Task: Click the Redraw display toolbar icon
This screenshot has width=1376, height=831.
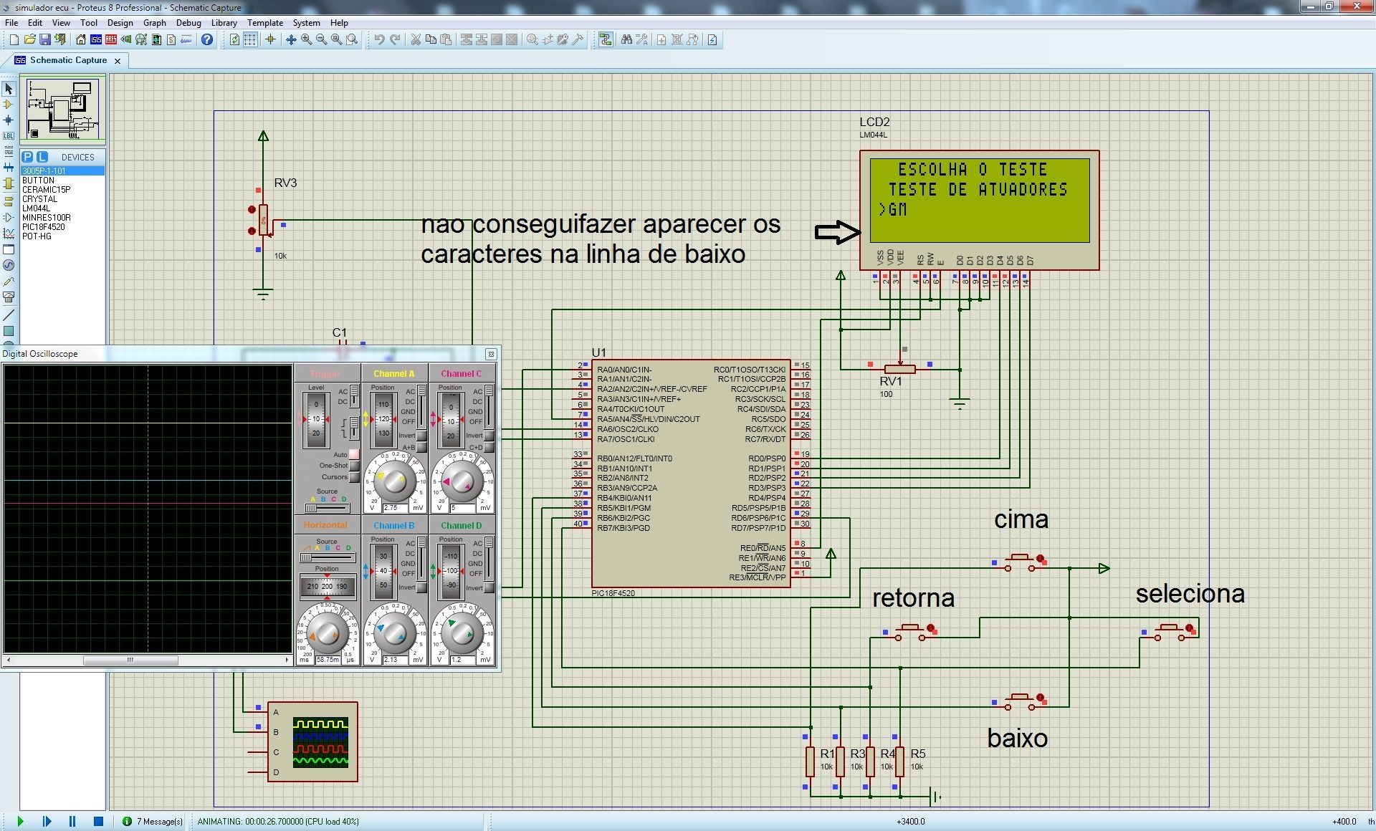Action: pos(234,39)
